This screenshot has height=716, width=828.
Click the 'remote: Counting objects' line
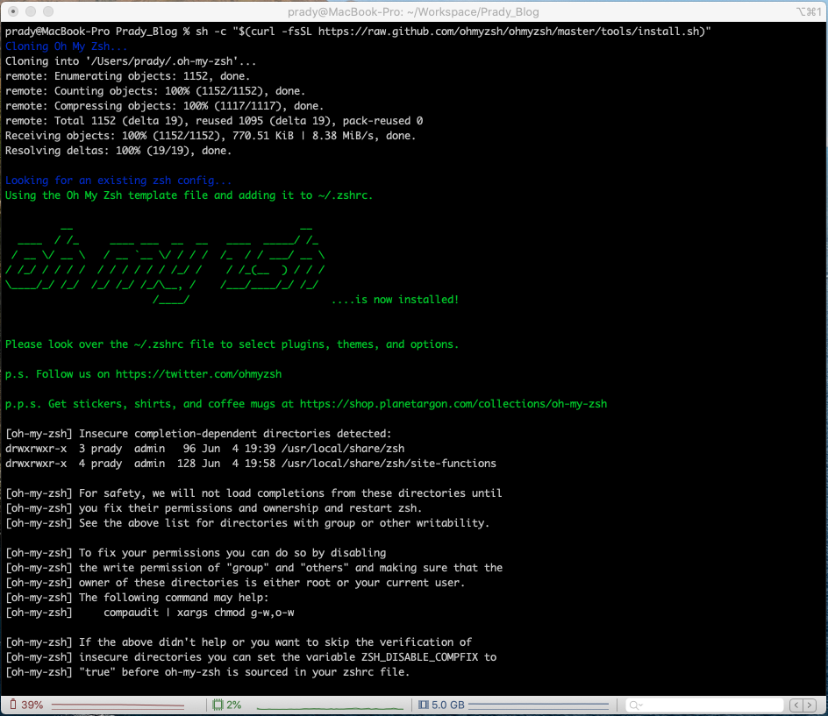155,91
